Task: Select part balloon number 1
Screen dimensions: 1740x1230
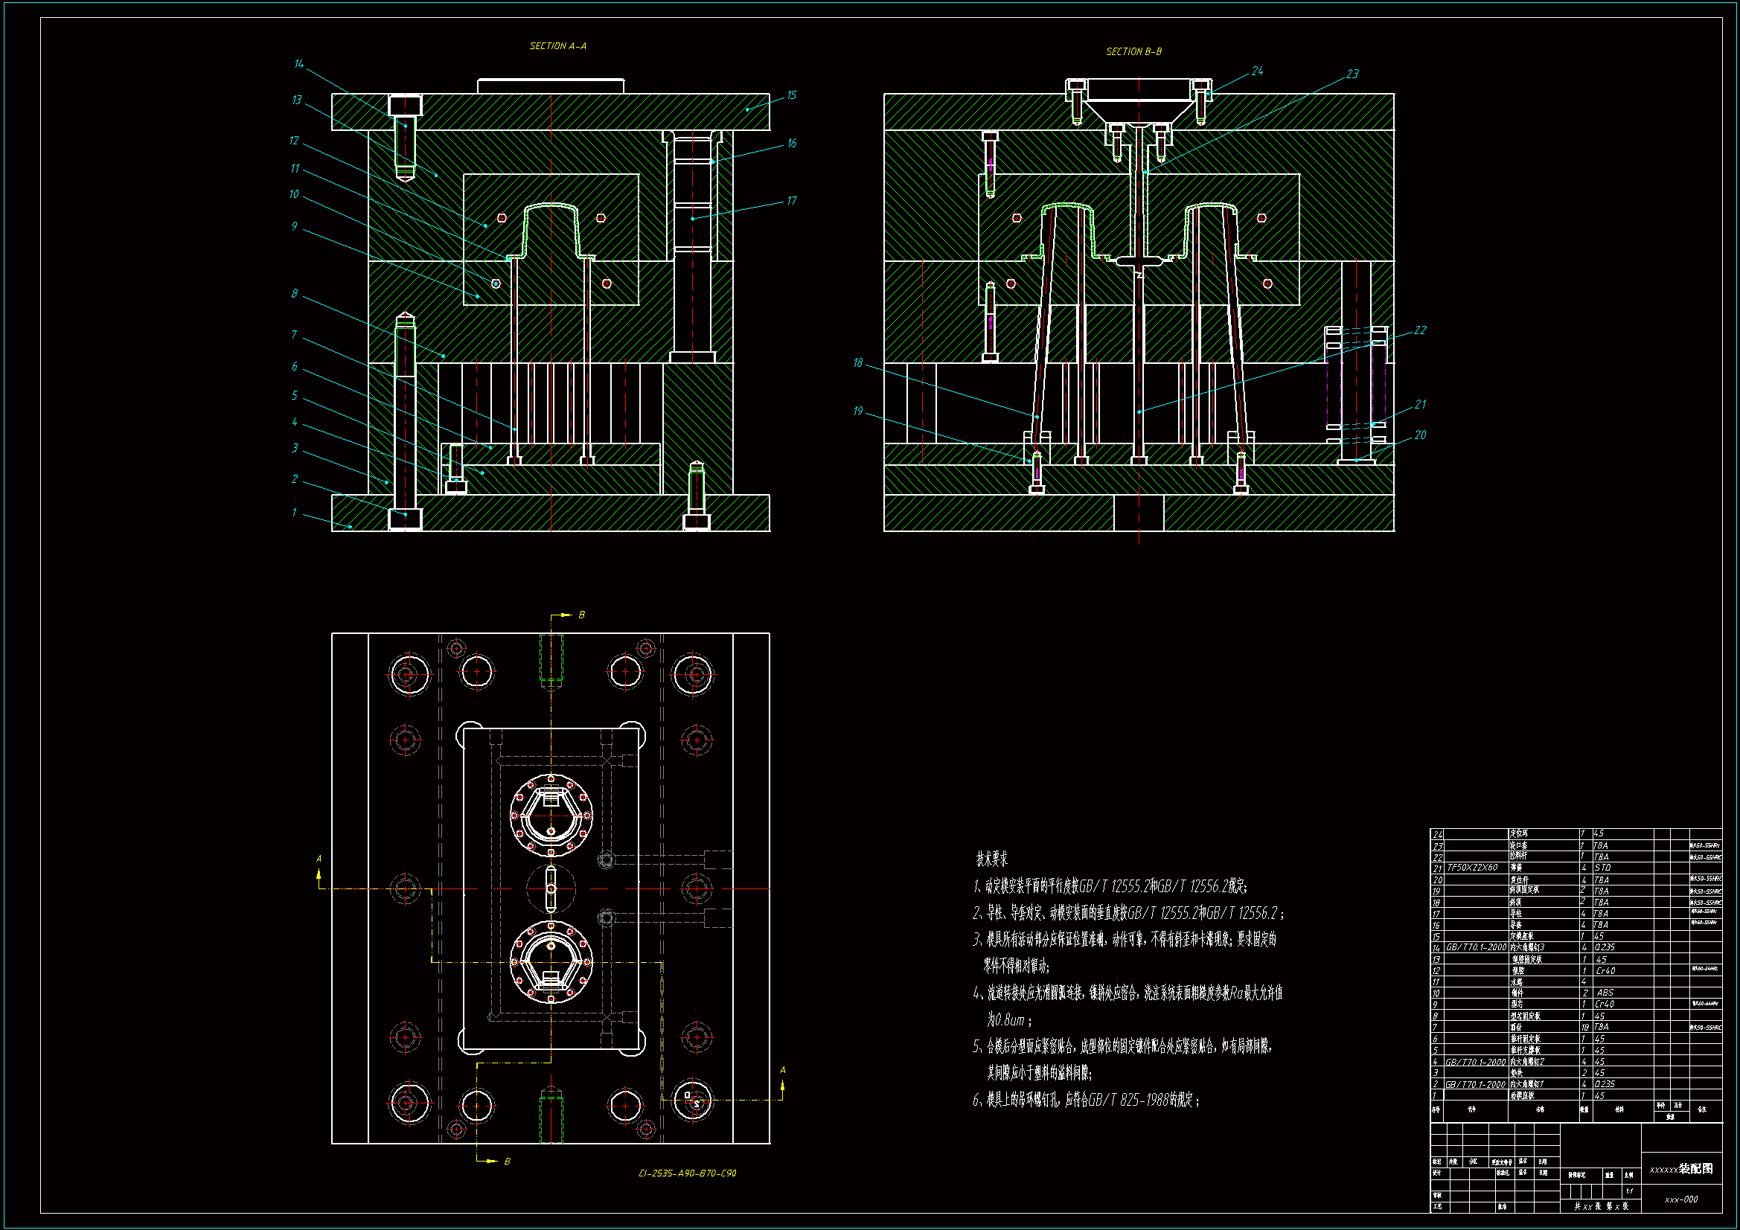Action: [294, 513]
